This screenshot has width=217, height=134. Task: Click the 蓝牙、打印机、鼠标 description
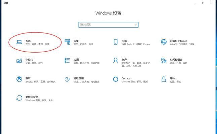tap(83, 44)
